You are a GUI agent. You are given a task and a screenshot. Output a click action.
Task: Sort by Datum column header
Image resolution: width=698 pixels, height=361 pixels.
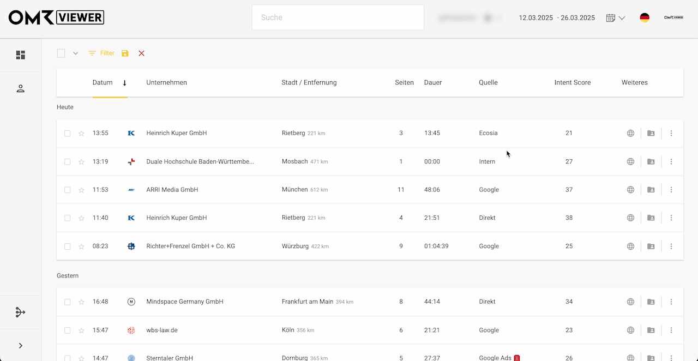(x=103, y=83)
